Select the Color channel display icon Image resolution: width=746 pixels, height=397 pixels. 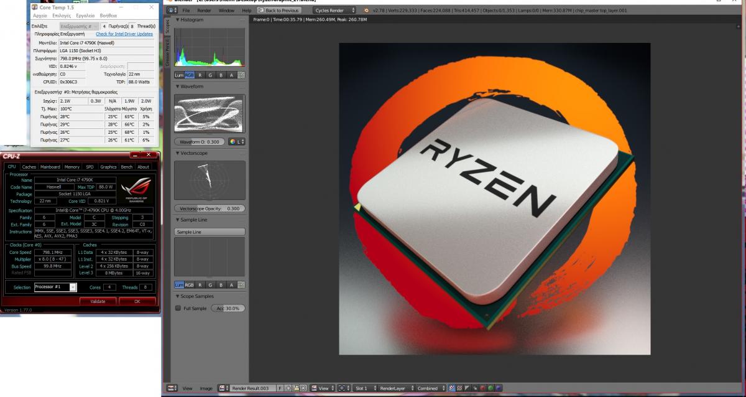(x=459, y=388)
